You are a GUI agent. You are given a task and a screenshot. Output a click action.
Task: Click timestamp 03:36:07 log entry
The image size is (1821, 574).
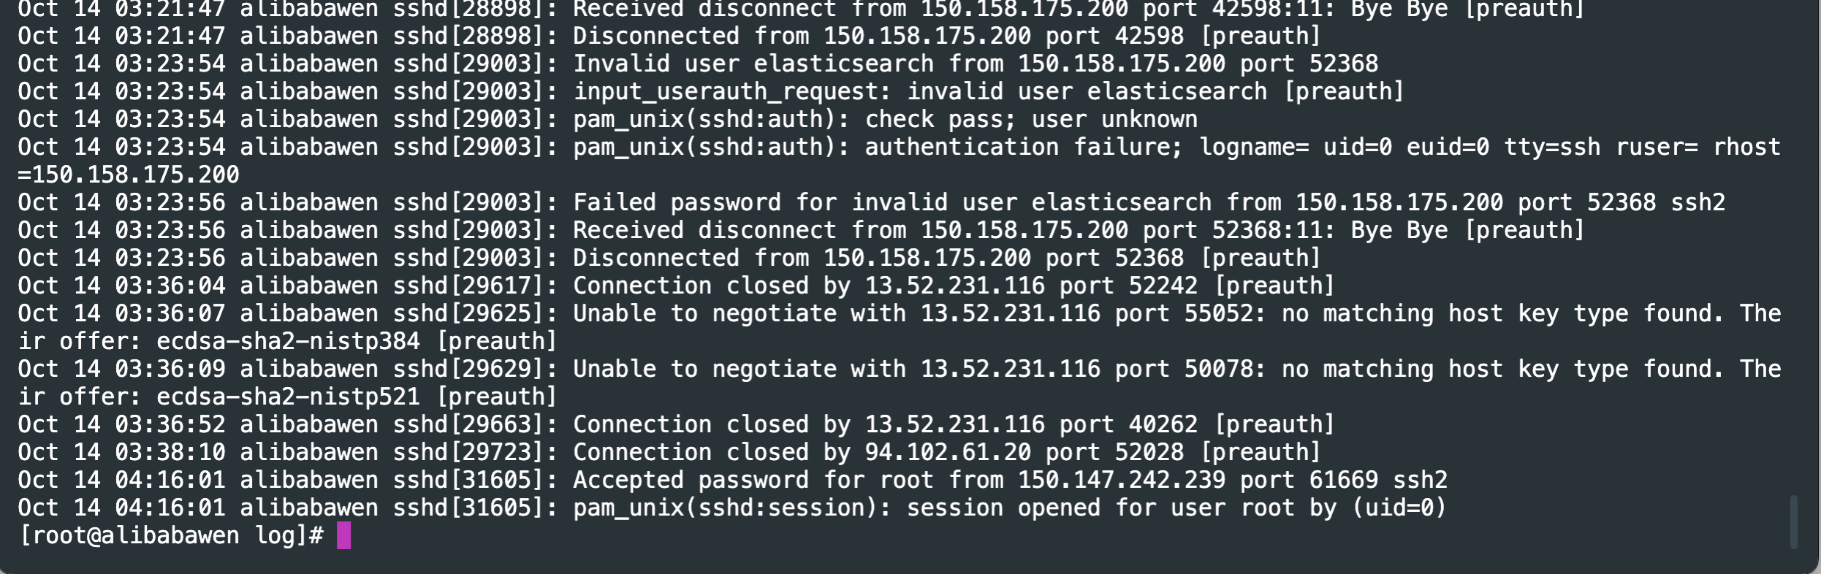900,327
